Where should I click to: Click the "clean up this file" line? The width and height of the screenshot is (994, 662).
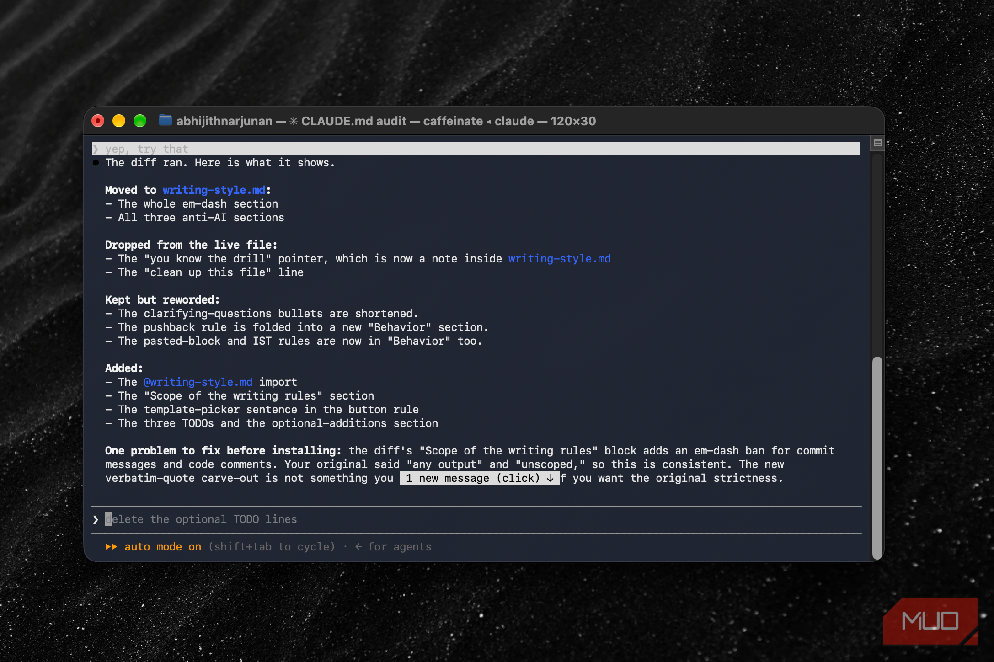204,272
